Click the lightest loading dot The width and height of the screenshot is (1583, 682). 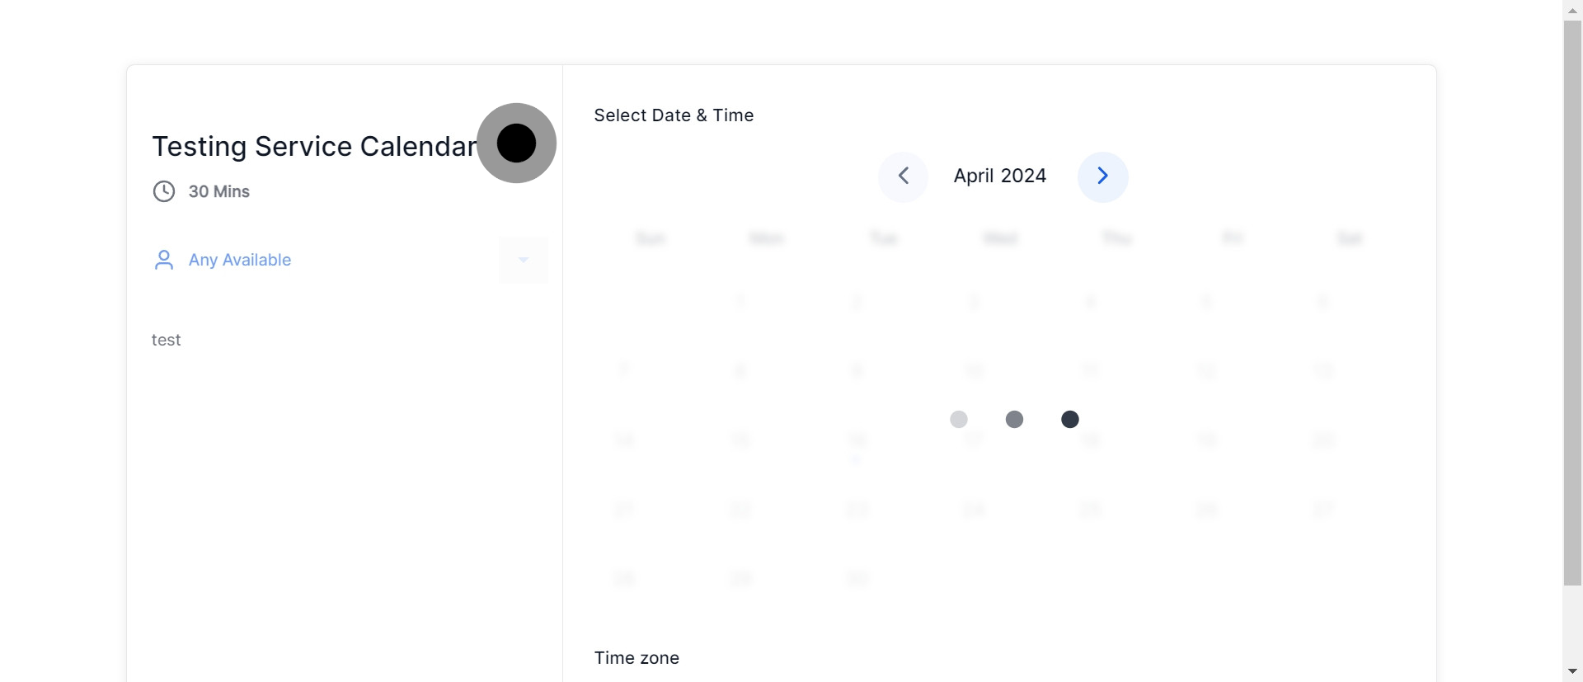coord(959,419)
